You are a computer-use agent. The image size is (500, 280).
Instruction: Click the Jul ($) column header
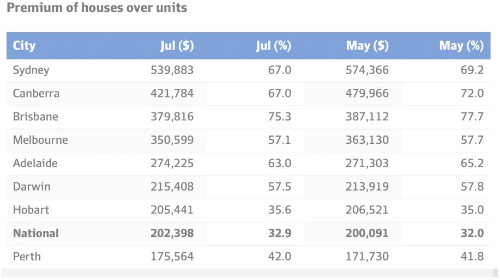click(x=177, y=46)
